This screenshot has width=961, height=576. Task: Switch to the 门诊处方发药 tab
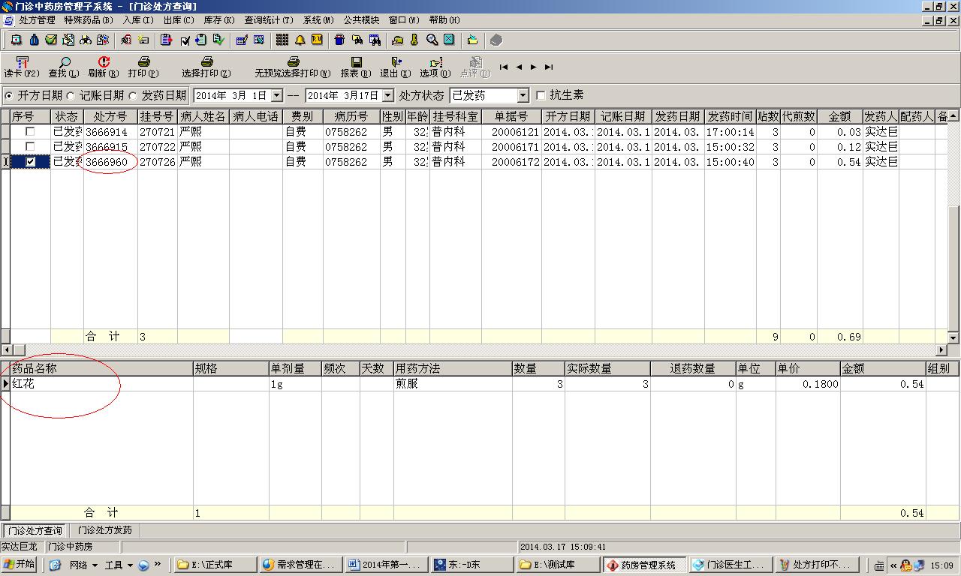[105, 530]
